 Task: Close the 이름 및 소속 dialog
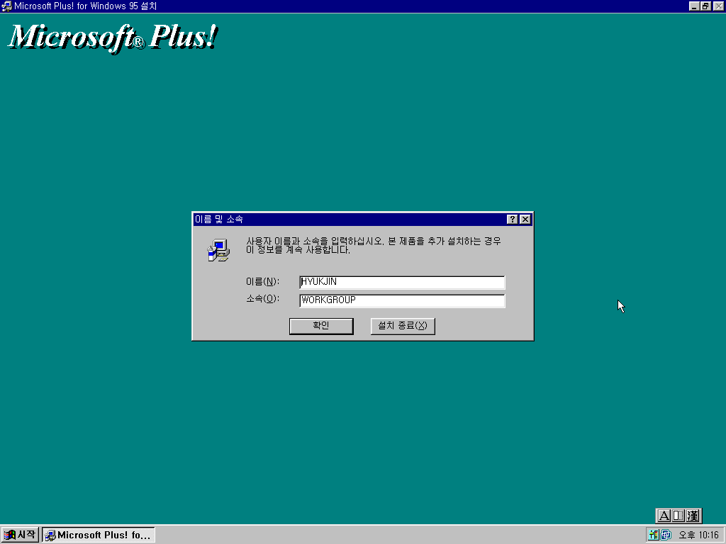point(525,220)
